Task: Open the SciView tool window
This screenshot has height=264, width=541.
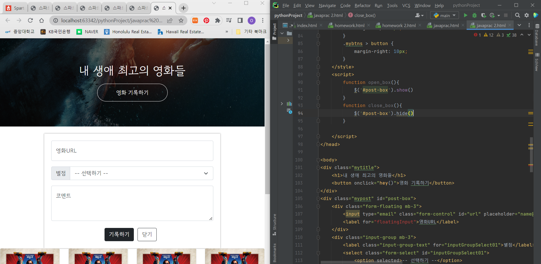Action: (537, 62)
